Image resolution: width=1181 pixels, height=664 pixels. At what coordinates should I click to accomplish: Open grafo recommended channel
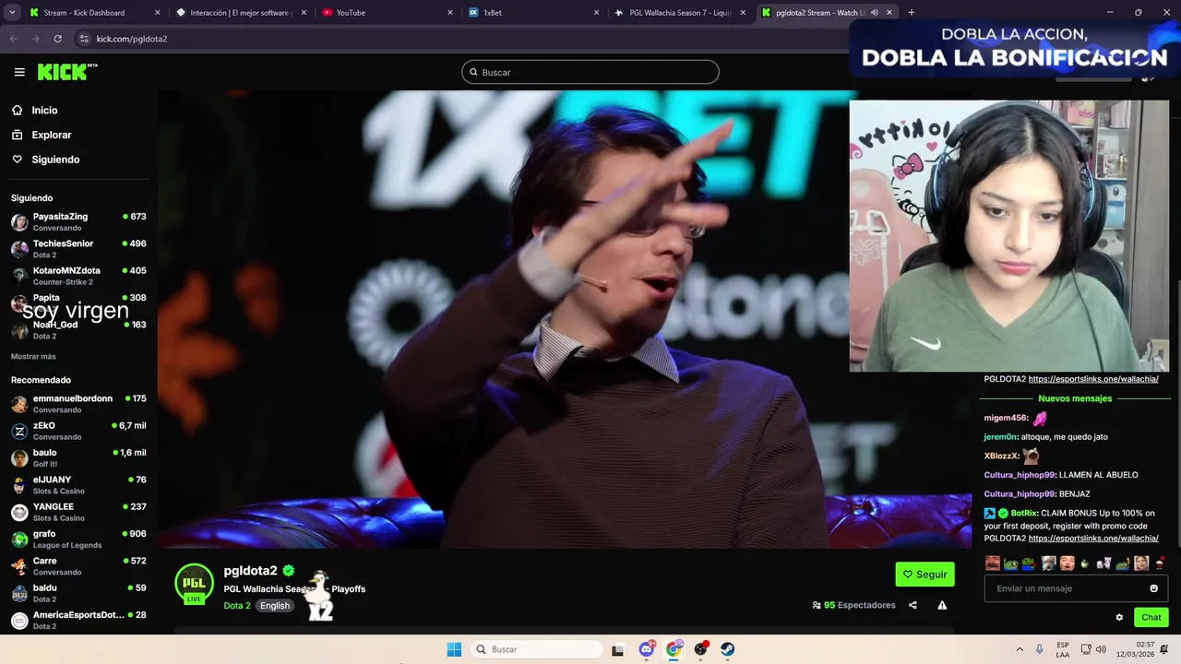point(78,539)
